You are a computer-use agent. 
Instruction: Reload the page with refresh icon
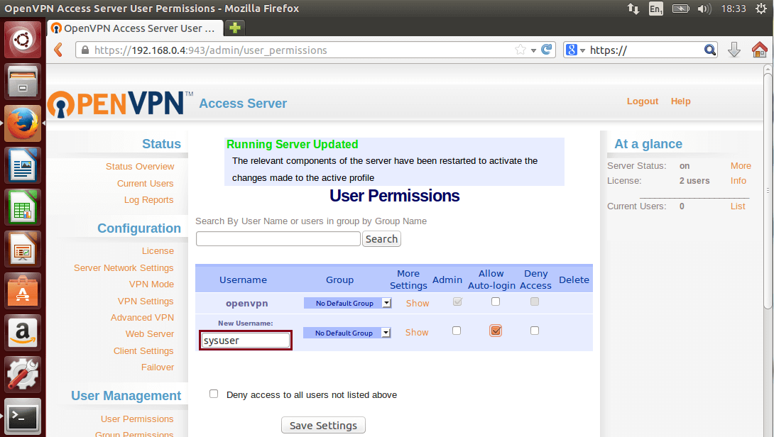pos(547,50)
